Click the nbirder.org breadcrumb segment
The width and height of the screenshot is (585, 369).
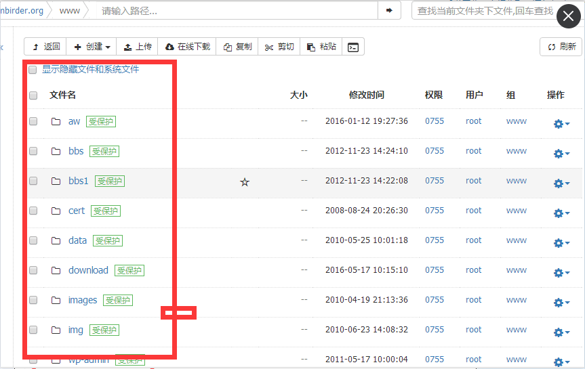point(22,11)
